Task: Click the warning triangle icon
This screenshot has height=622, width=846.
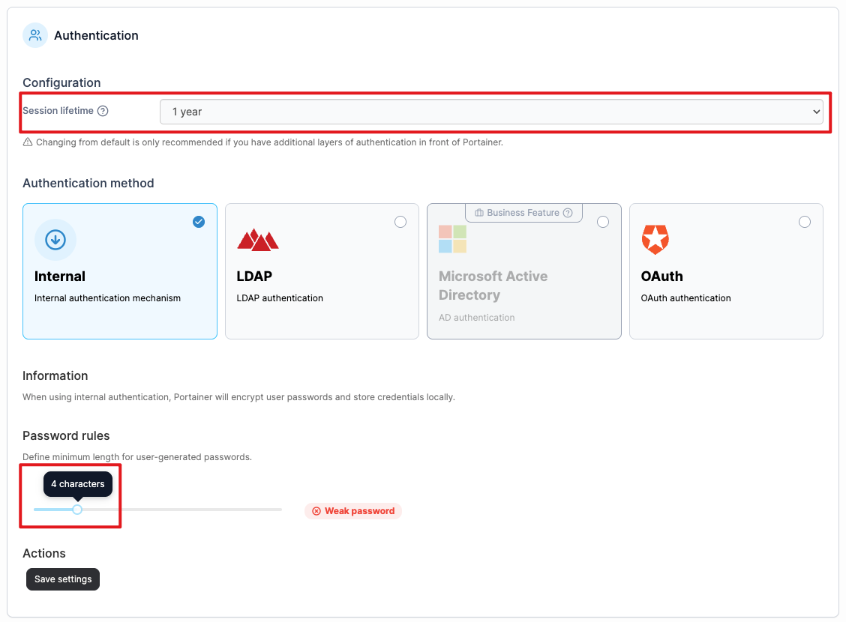Action: click(28, 142)
